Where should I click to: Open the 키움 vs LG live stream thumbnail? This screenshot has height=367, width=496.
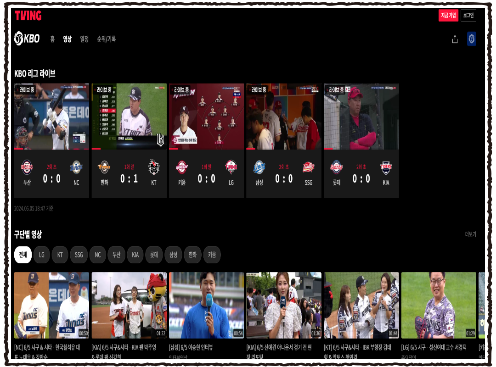pyautogui.click(x=206, y=117)
